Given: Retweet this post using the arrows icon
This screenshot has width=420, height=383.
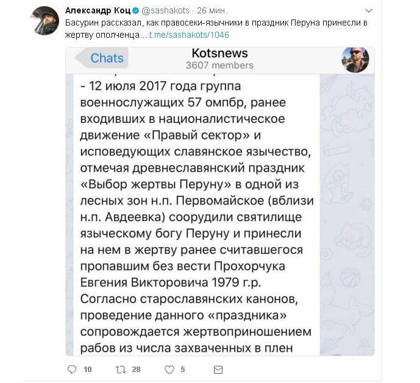Looking at the screenshot, I should coord(121,370).
